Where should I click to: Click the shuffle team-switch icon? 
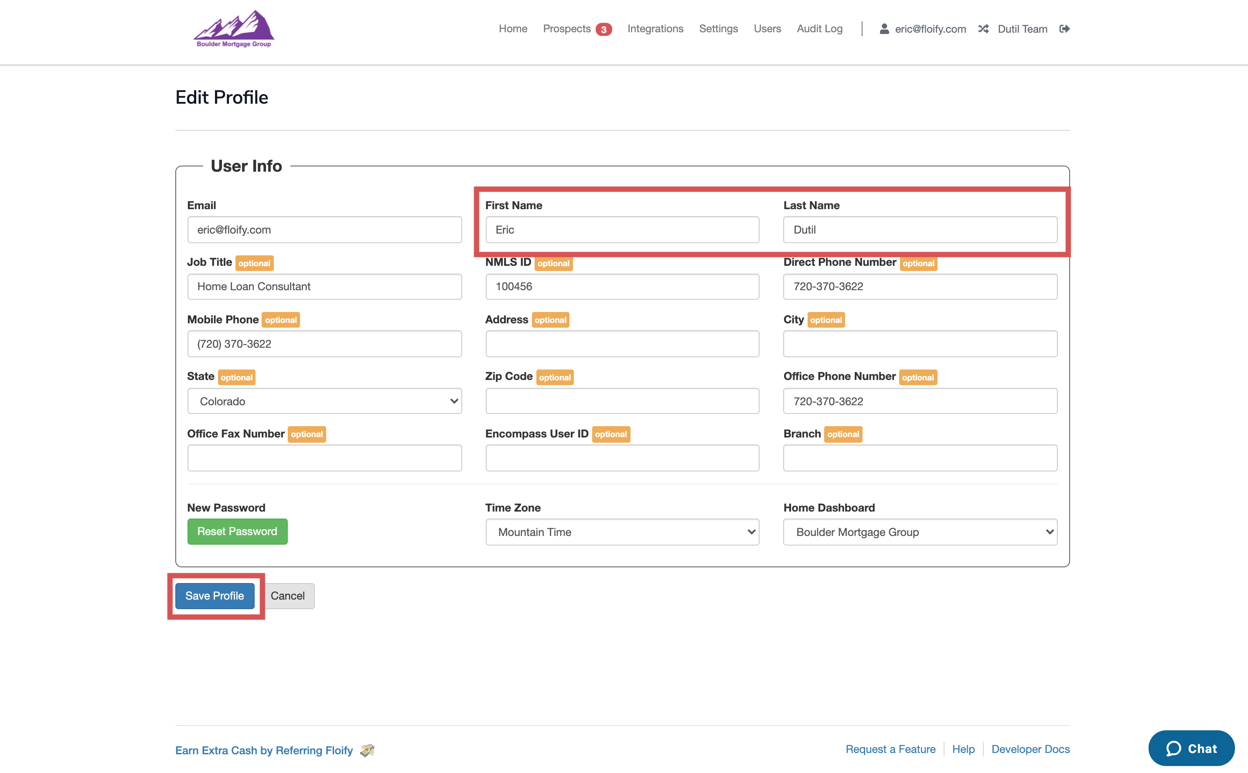point(983,29)
